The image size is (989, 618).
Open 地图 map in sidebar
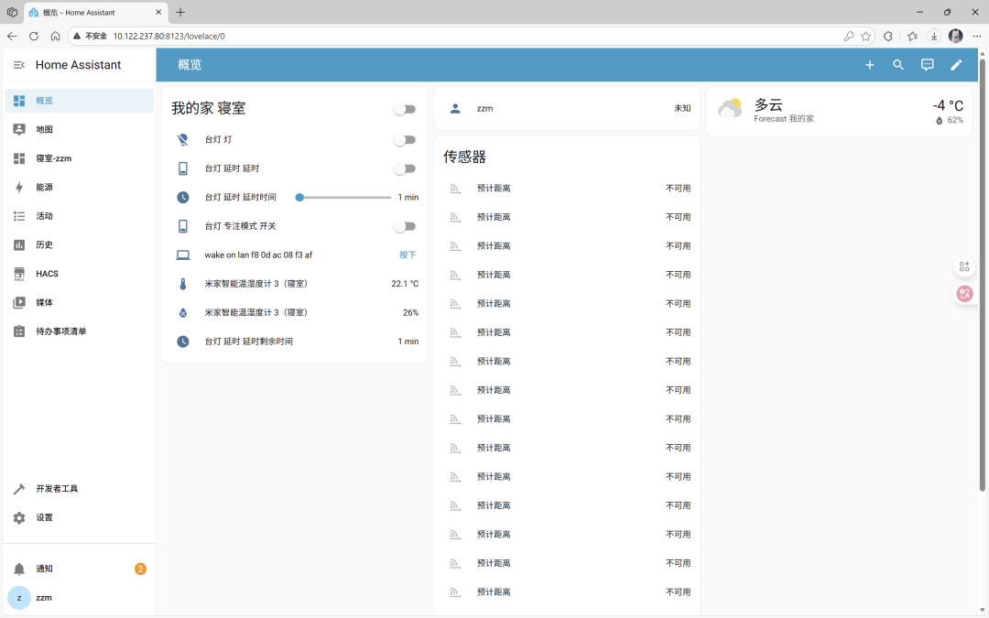[x=79, y=129]
